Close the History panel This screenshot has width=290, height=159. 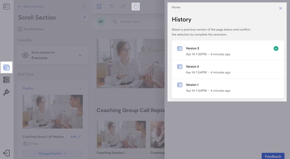point(280,8)
